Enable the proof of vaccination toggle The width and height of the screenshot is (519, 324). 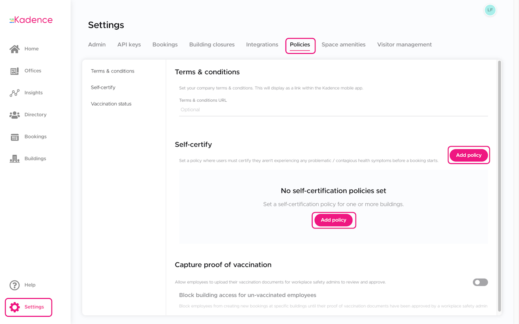[480, 282]
